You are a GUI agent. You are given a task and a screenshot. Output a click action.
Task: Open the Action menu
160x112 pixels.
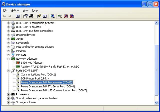click(x=15, y=10)
